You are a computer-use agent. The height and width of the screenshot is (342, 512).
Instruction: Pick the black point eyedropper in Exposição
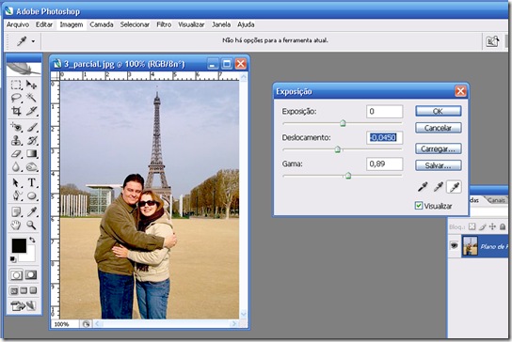(x=423, y=187)
